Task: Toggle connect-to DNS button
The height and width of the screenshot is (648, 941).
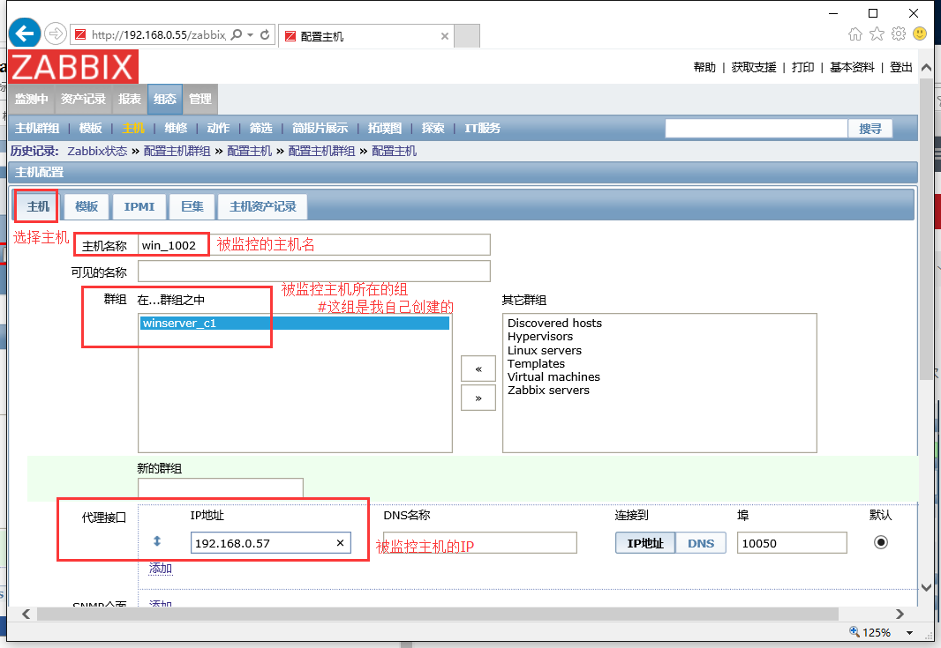Action: pos(701,543)
